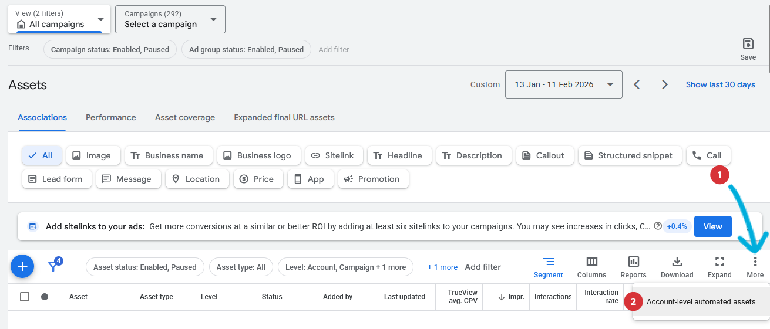Click the blue plus add asset button
770x329 pixels.
(22, 267)
